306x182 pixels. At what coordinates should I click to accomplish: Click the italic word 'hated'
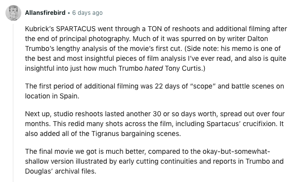click(x=154, y=68)
